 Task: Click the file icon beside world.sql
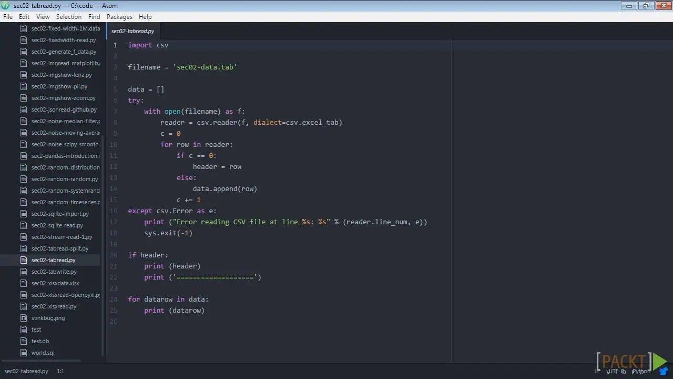(23, 353)
